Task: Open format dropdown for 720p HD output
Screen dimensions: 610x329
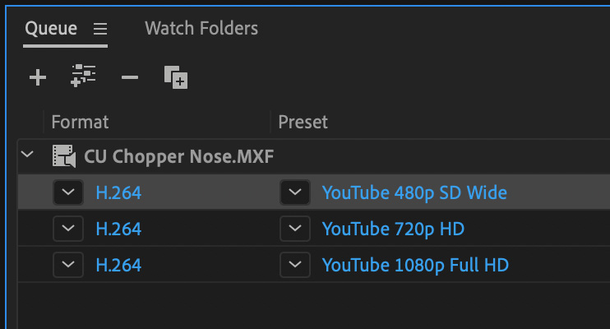Action: click(68, 229)
